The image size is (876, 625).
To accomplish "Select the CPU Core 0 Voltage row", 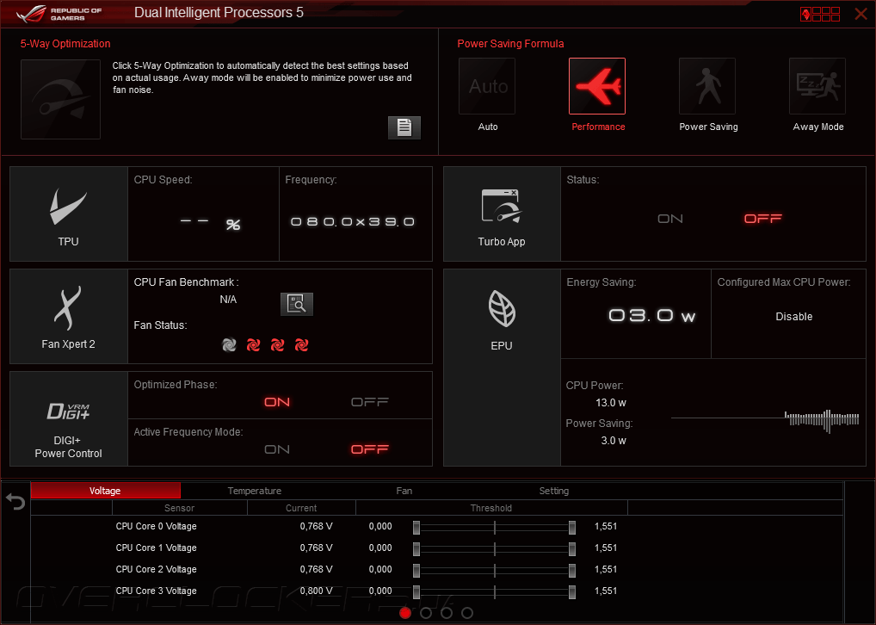I will [436, 526].
